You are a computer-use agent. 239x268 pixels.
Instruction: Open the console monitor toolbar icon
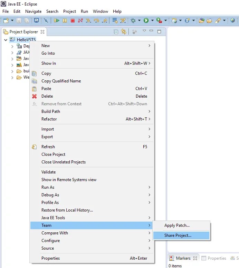click(x=36, y=20)
